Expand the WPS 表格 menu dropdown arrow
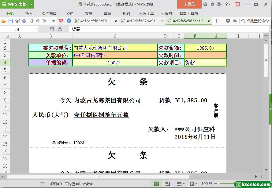This screenshot has width=272, height=188. (x=32, y=4)
